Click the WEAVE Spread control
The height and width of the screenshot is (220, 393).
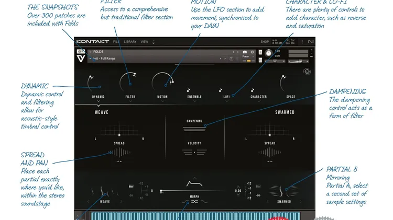(119, 152)
